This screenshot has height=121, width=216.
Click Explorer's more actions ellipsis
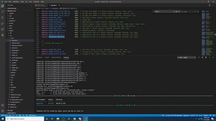31,5
